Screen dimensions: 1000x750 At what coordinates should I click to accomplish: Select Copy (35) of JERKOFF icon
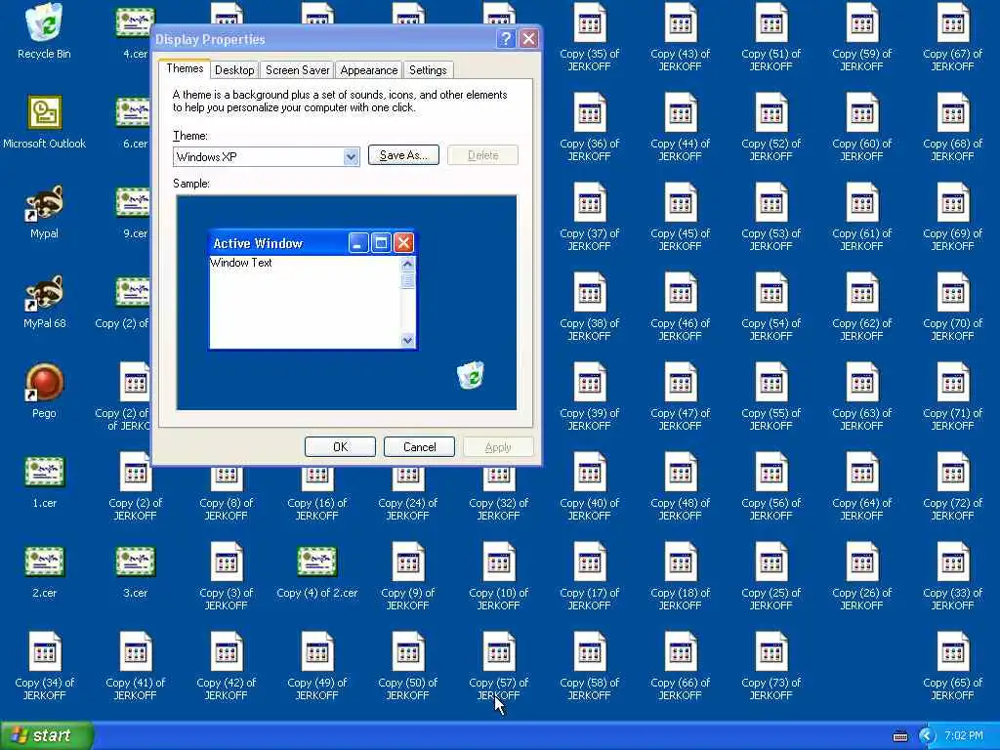click(x=589, y=23)
